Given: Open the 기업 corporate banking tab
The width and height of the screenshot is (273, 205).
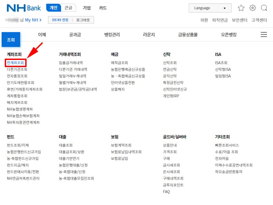Looking at the screenshot, I should (87, 8).
